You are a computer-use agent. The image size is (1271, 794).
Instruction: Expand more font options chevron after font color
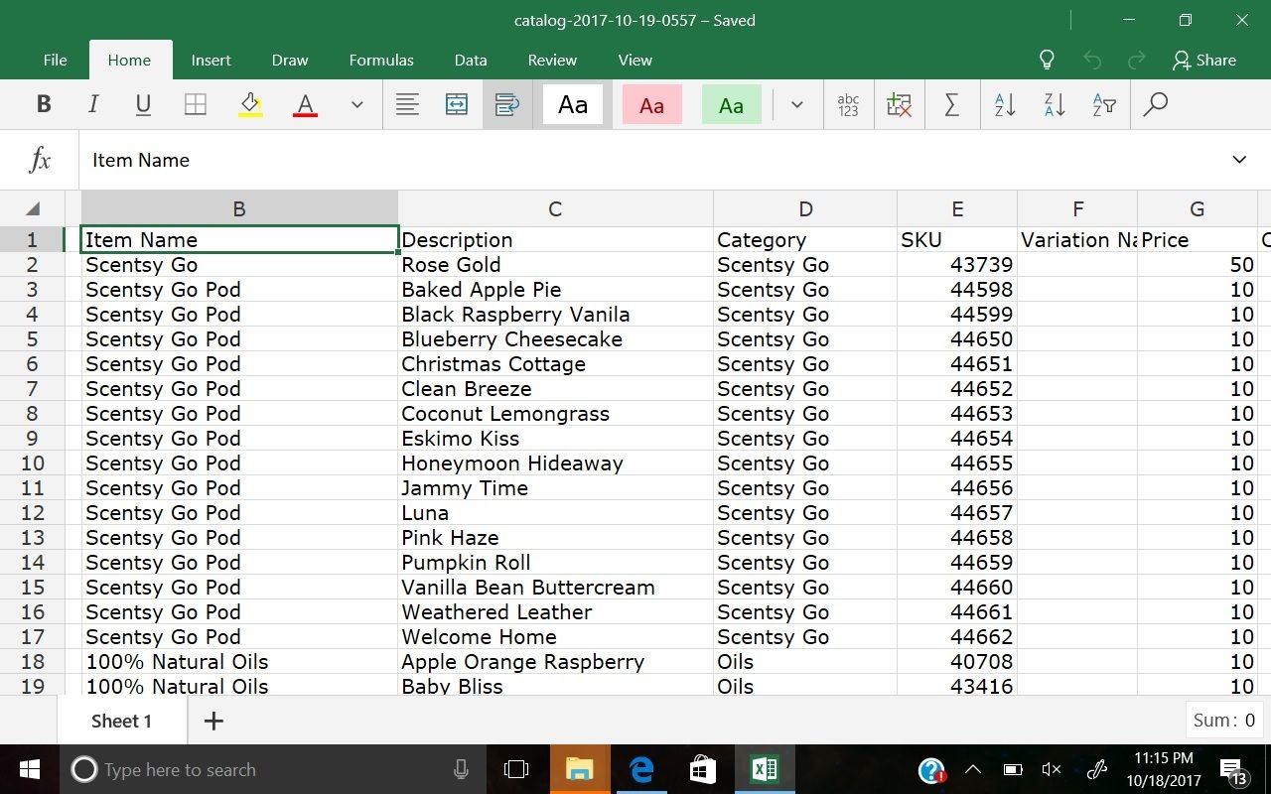(x=357, y=105)
